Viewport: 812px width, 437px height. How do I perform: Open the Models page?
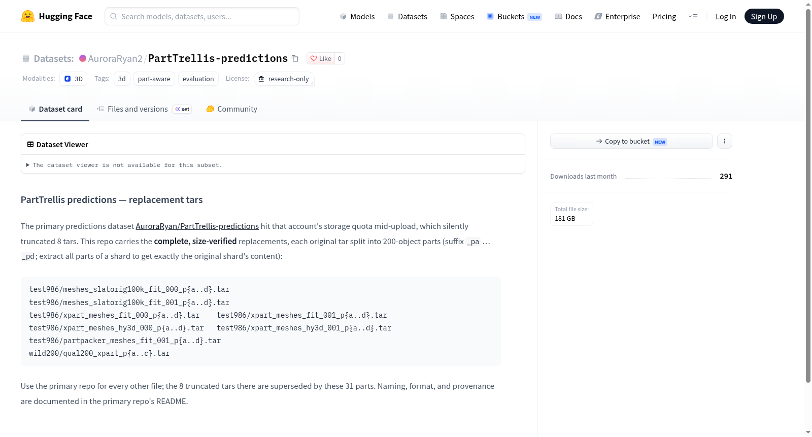357,17
